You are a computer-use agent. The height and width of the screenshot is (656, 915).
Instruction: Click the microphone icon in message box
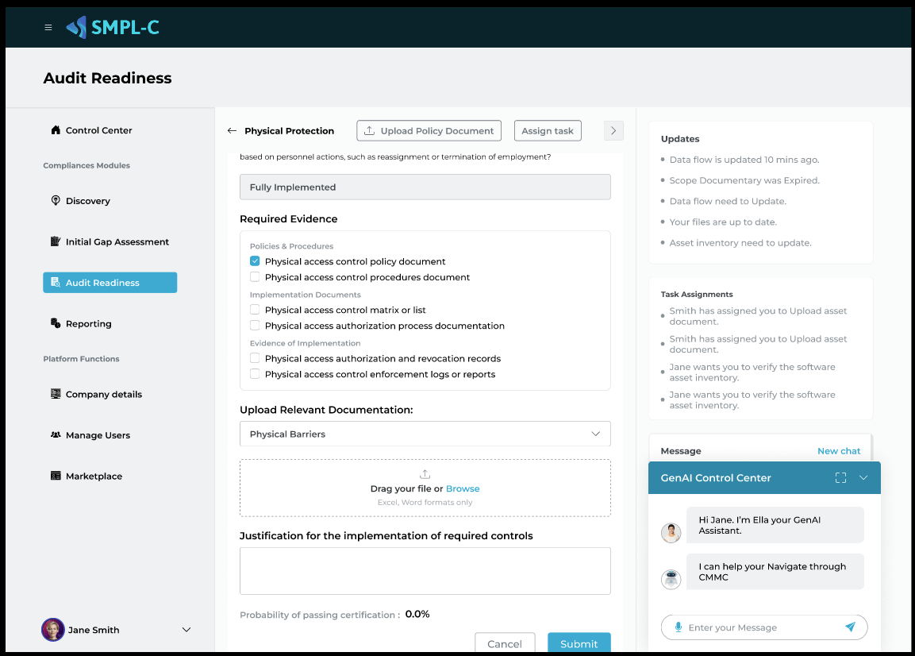coord(679,627)
